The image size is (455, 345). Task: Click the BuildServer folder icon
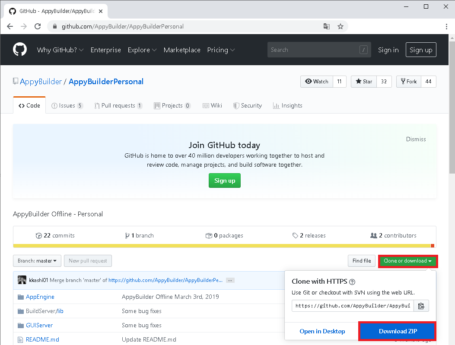[21, 311]
